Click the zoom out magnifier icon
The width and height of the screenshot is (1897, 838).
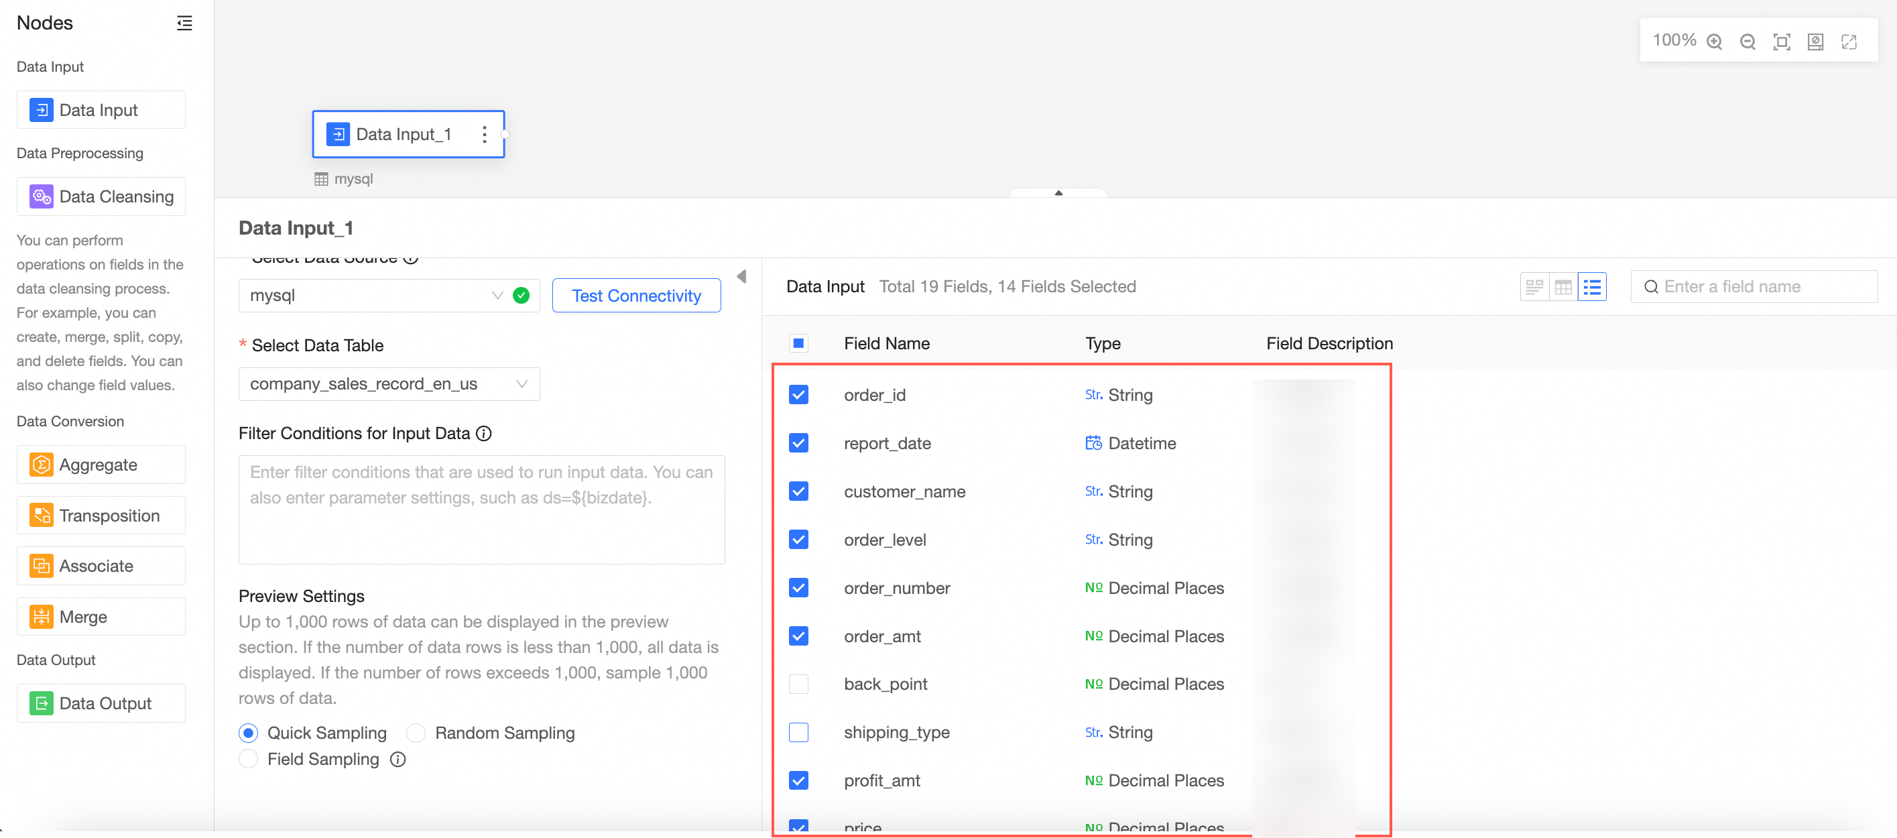tap(1747, 42)
